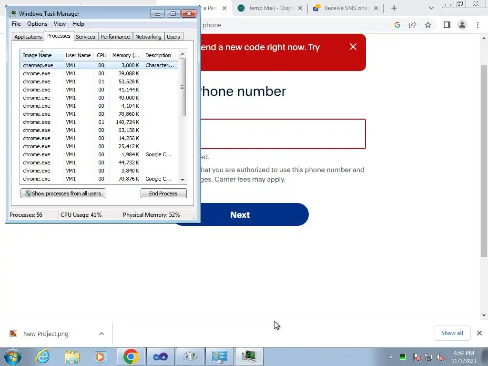This screenshot has height=366, width=488.
Task: Switch to the Receive SMS online tab
Action: tap(346, 8)
